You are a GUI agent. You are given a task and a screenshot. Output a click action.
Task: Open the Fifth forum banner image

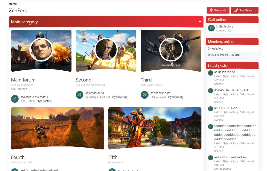pyautogui.click(x=155, y=128)
